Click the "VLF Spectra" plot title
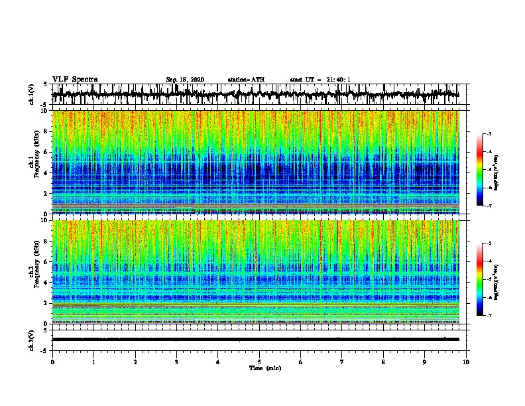 [75, 80]
